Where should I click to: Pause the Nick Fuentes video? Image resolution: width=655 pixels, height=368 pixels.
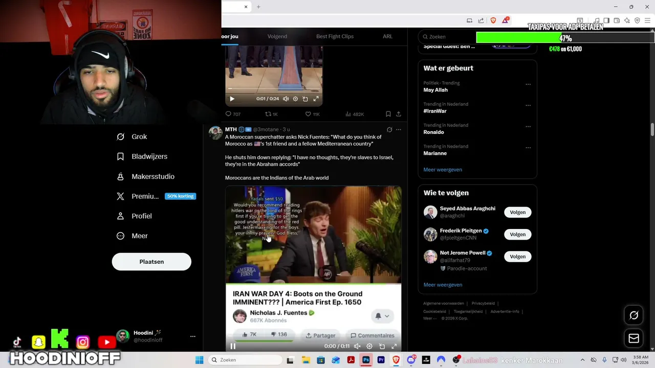pos(233,346)
